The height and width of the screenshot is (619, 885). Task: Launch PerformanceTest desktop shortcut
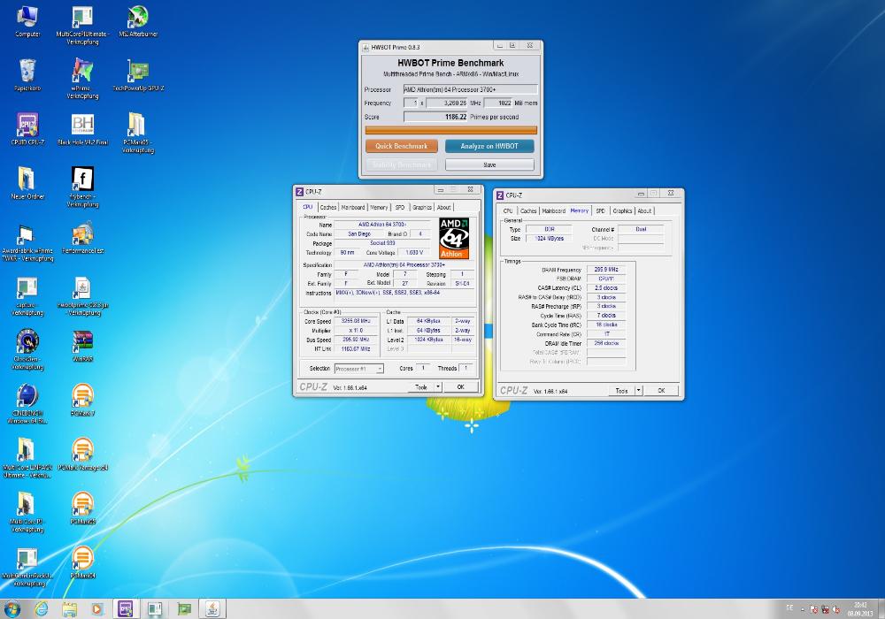82,237
